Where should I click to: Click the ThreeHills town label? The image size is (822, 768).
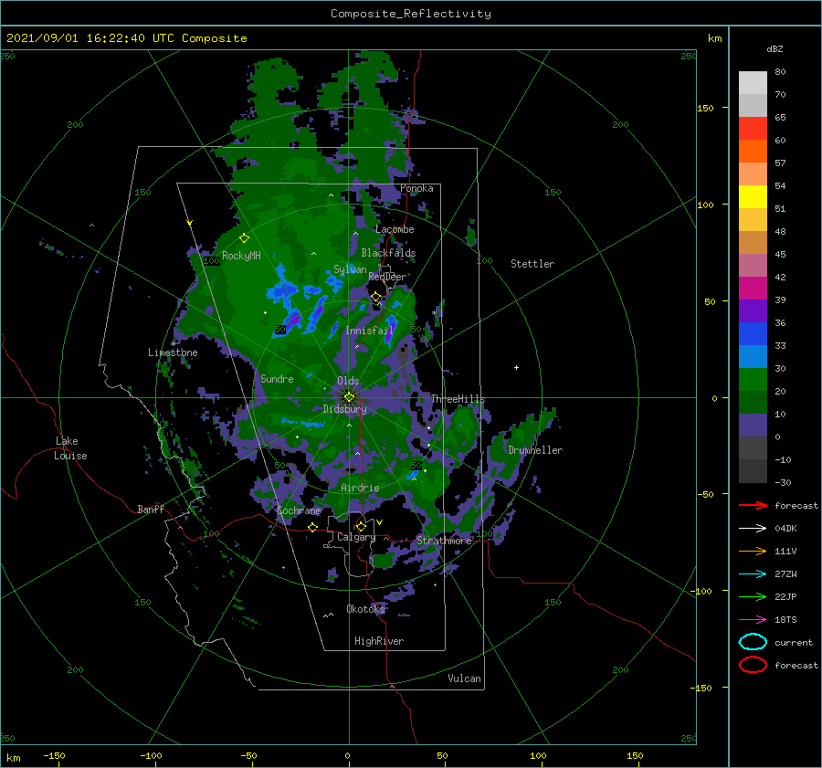click(458, 399)
